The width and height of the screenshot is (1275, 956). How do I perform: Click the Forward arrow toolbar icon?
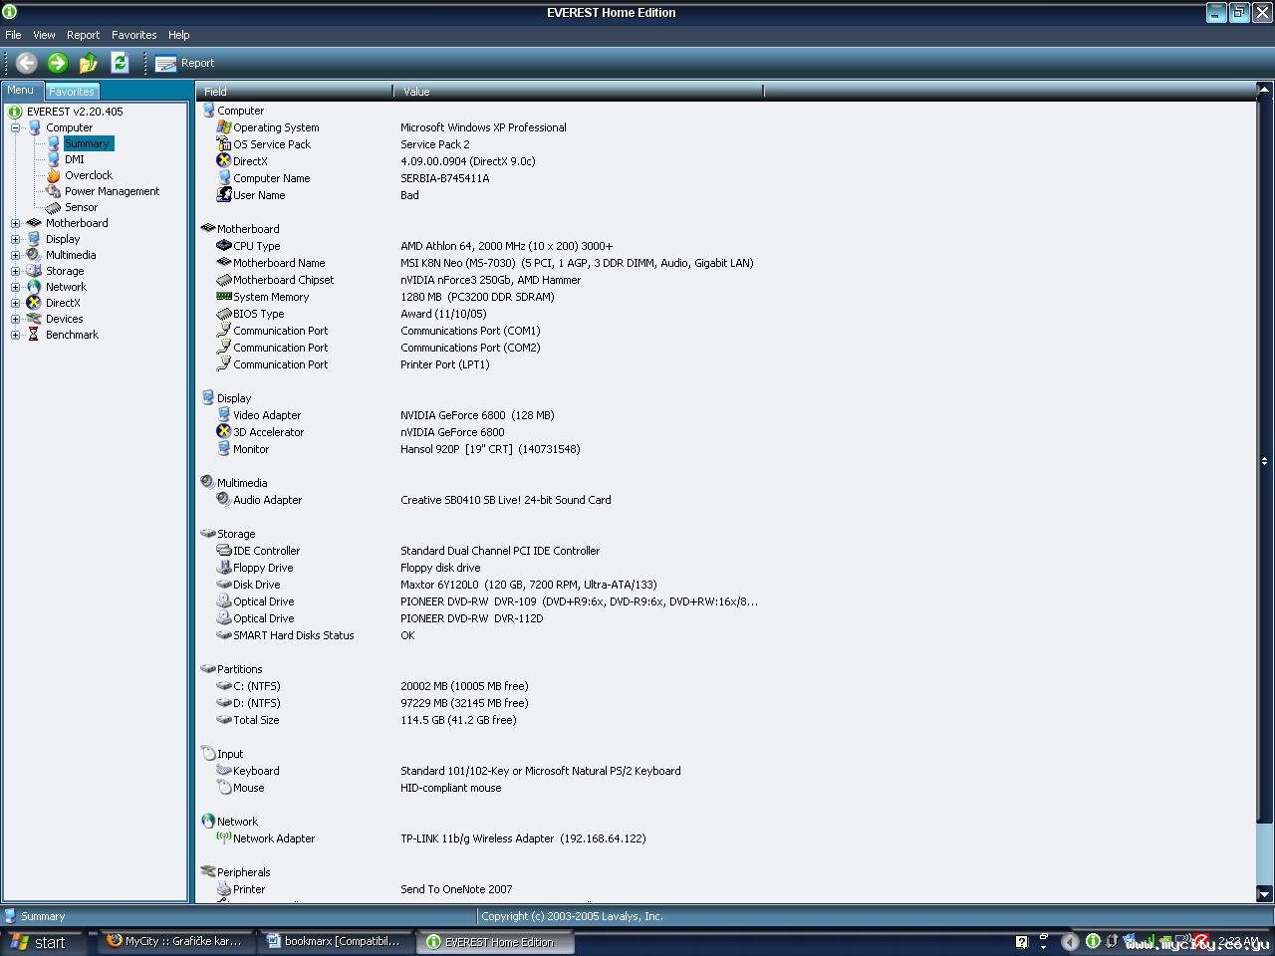click(x=58, y=63)
